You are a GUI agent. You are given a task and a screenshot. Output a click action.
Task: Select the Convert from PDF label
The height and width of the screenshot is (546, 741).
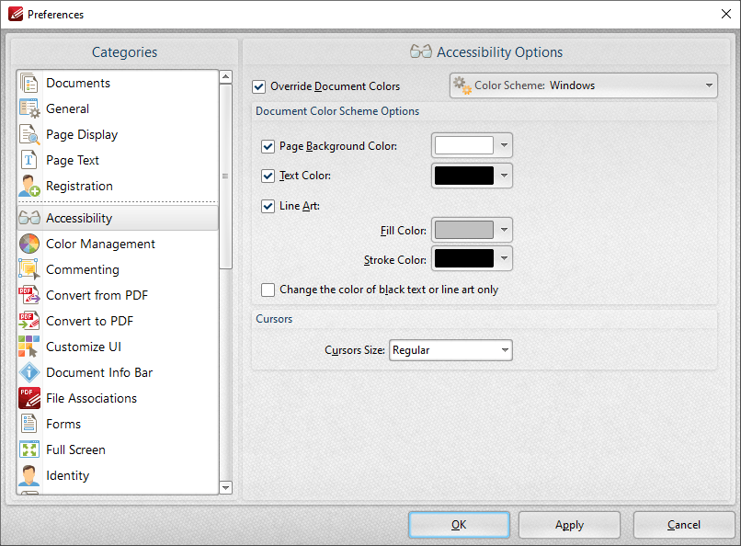[97, 295]
